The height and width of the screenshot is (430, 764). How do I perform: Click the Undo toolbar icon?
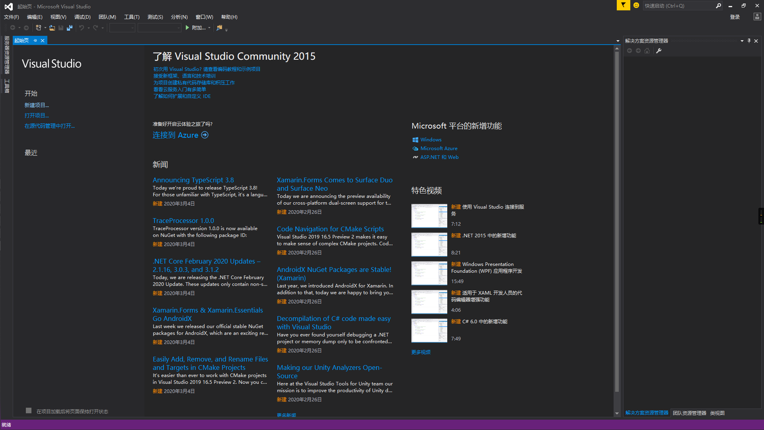click(82, 28)
